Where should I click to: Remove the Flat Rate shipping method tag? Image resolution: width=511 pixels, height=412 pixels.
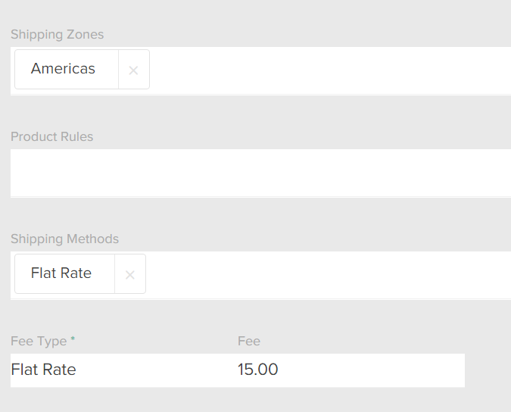click(x=130, y=275)
